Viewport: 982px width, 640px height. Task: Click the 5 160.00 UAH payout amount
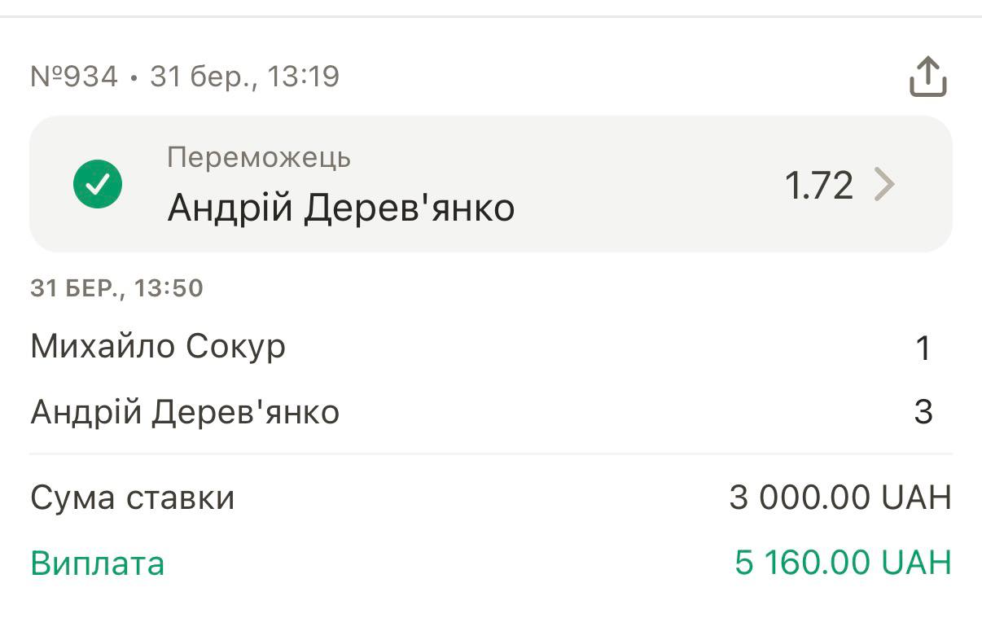842,563
